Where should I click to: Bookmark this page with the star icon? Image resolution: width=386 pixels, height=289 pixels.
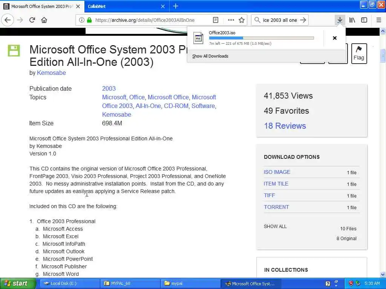[x=242, y=20]
